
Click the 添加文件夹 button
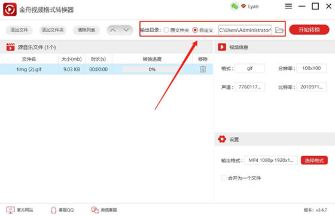[x=53, y=30]
